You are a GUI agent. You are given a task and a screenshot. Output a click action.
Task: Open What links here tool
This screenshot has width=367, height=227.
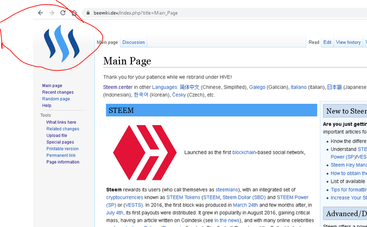pos(61,122)
